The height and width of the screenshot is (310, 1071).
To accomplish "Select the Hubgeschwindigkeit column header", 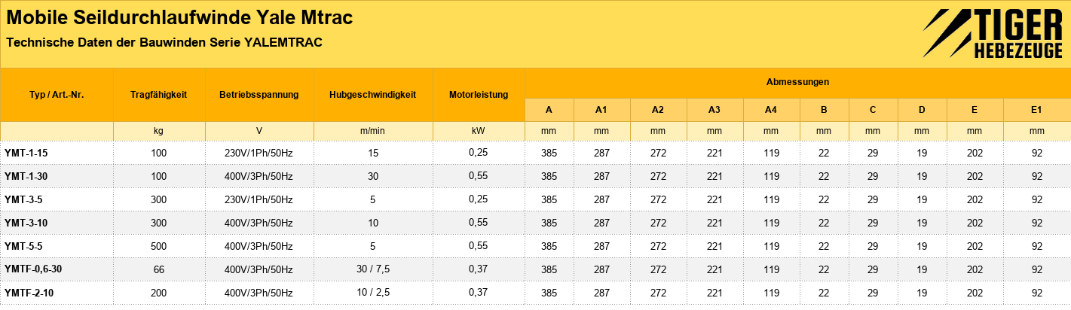I will click(x=373, y=95).
